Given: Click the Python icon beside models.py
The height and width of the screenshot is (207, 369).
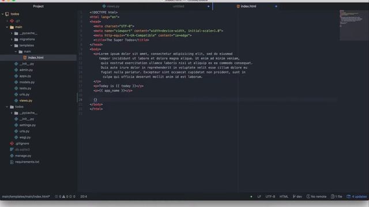Looking at the screenshot, I should tap(16, 82).
